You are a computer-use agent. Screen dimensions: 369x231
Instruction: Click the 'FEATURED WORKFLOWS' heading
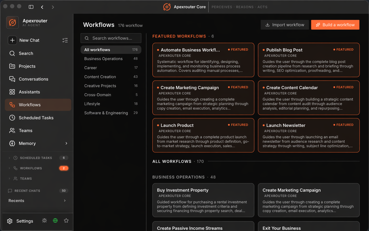coord(179,36)
